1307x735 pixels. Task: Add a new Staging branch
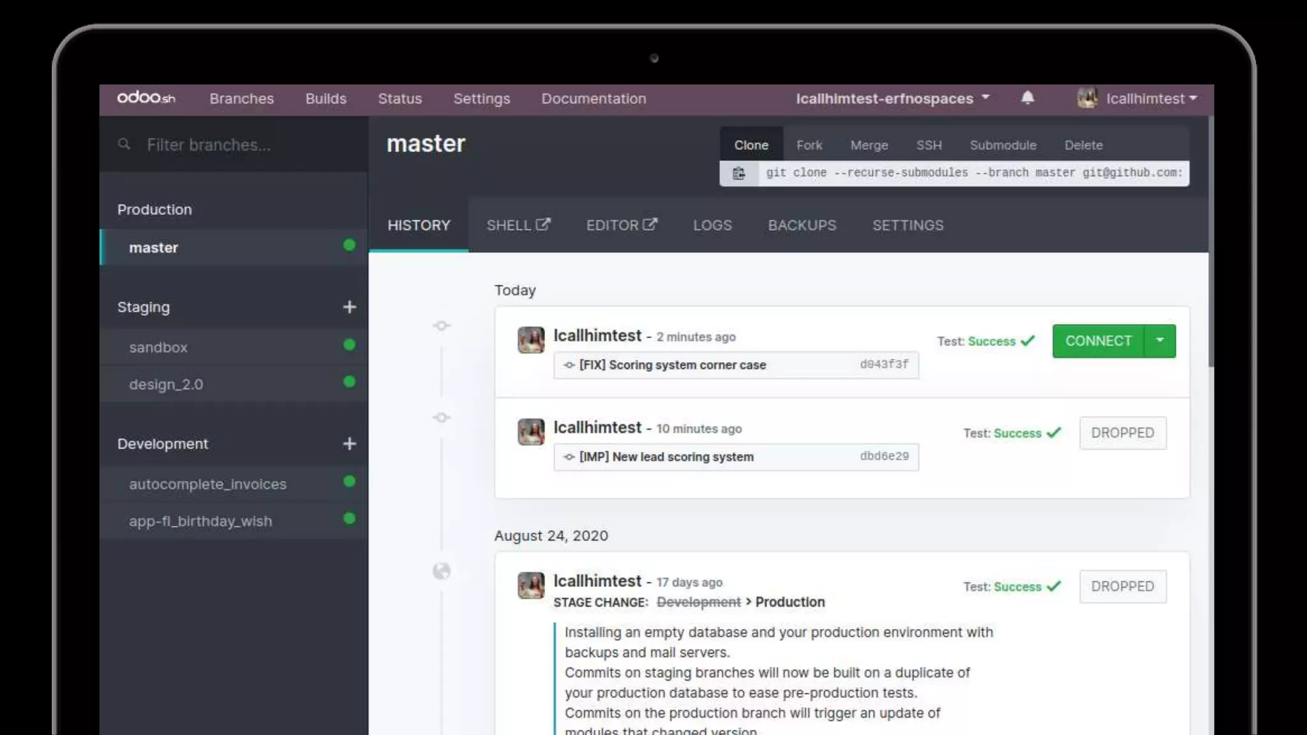(x=349, y=307)
